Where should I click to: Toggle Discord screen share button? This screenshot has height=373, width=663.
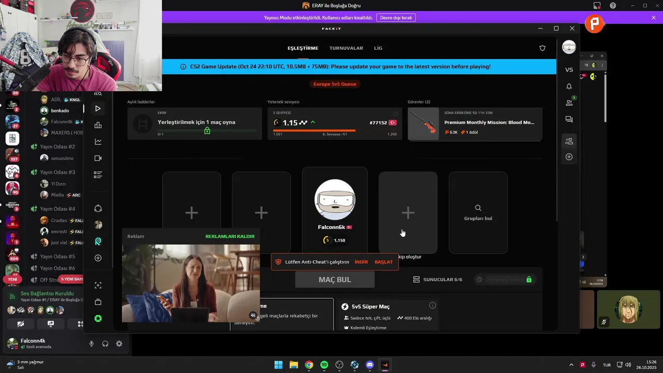click(51, 324)
